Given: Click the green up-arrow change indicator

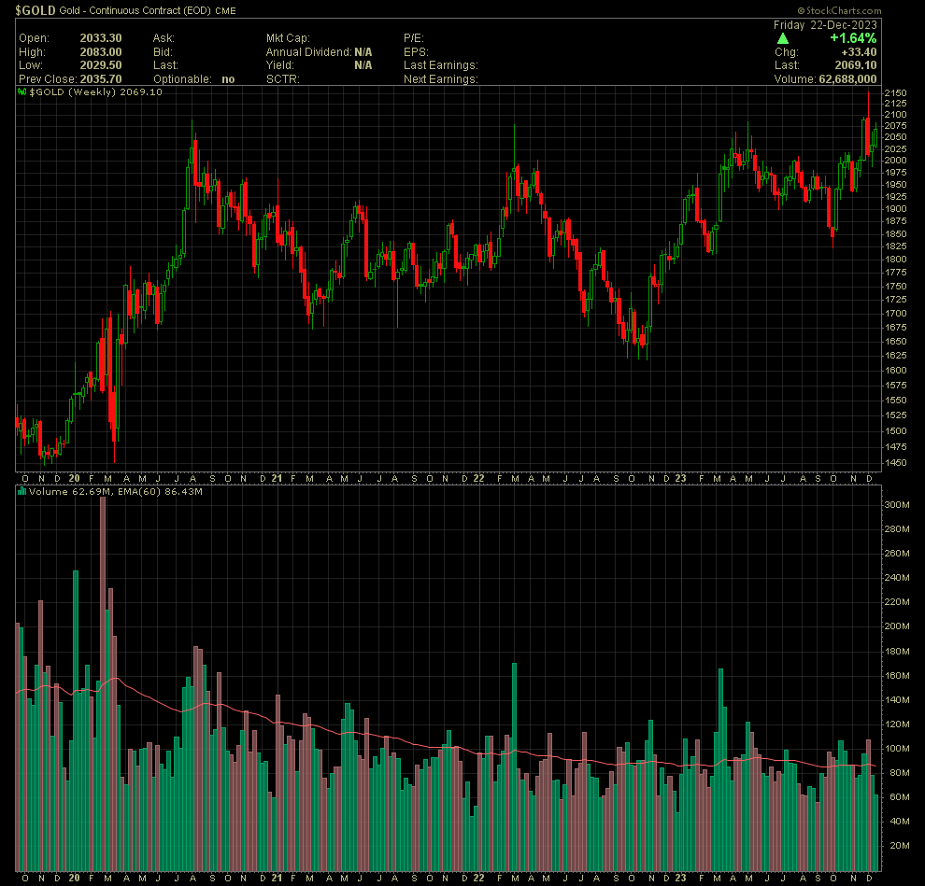Looking at the screenshot, I should 782,39.
